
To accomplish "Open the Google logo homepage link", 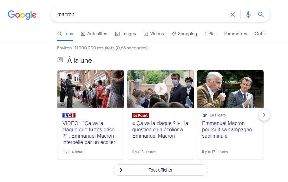I will (22, 15).
